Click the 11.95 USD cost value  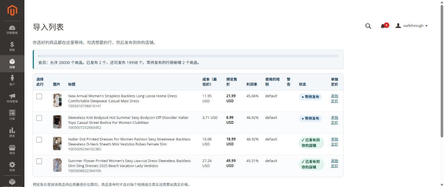coord(207,98)
